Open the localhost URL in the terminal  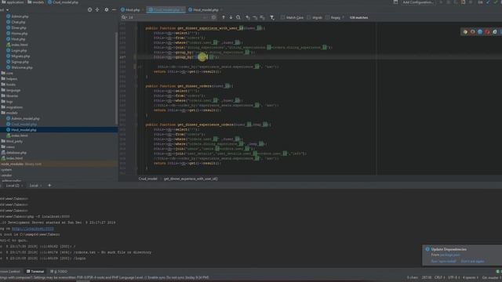pos(33,229)
